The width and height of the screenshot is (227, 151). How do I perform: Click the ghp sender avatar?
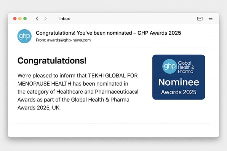coord(24,36)
